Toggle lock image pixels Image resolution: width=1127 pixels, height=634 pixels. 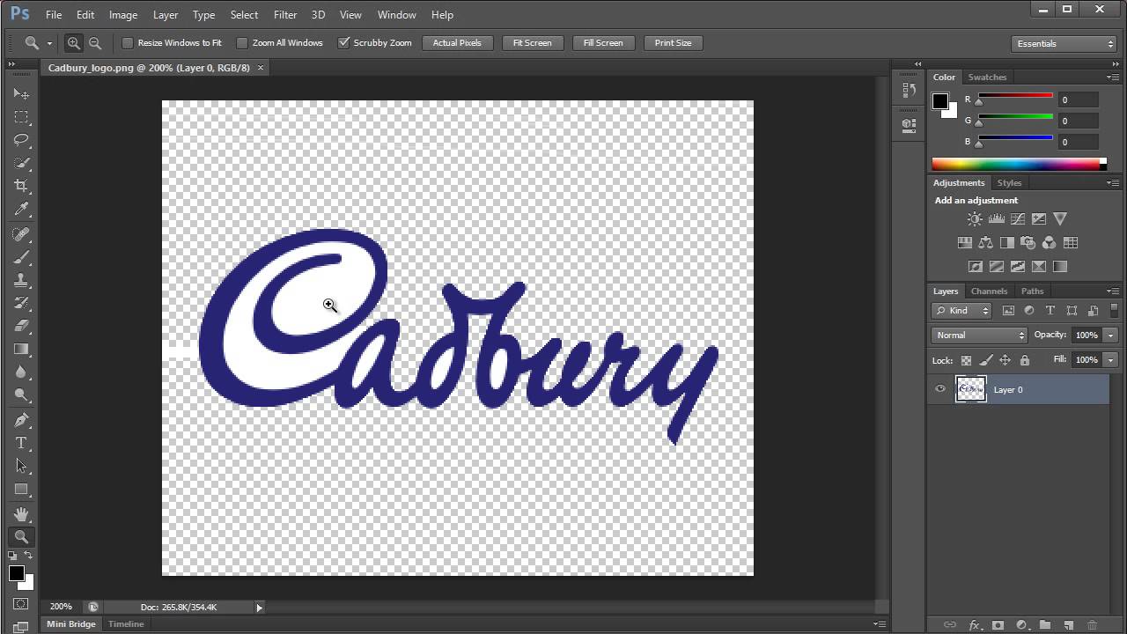pos(985,360)
